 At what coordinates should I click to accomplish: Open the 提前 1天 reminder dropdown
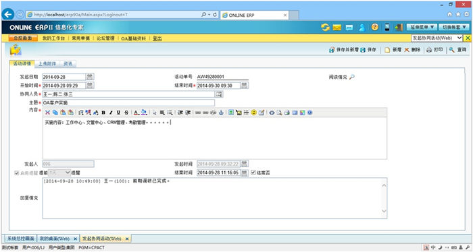[59, 172]
